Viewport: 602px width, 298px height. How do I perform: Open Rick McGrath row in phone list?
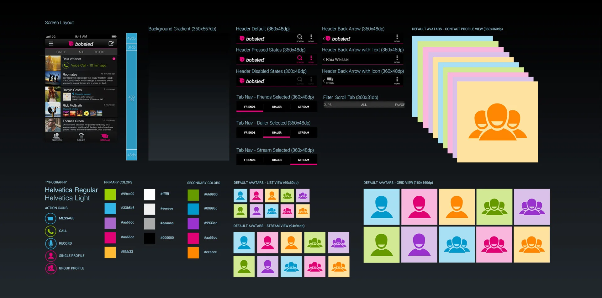[x=81, y=110]
